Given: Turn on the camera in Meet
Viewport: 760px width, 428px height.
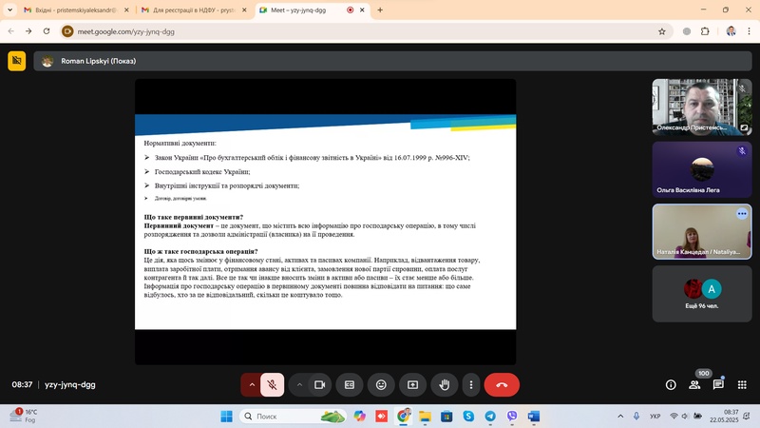Looking at the screenshot, I should tap(319, 385).
